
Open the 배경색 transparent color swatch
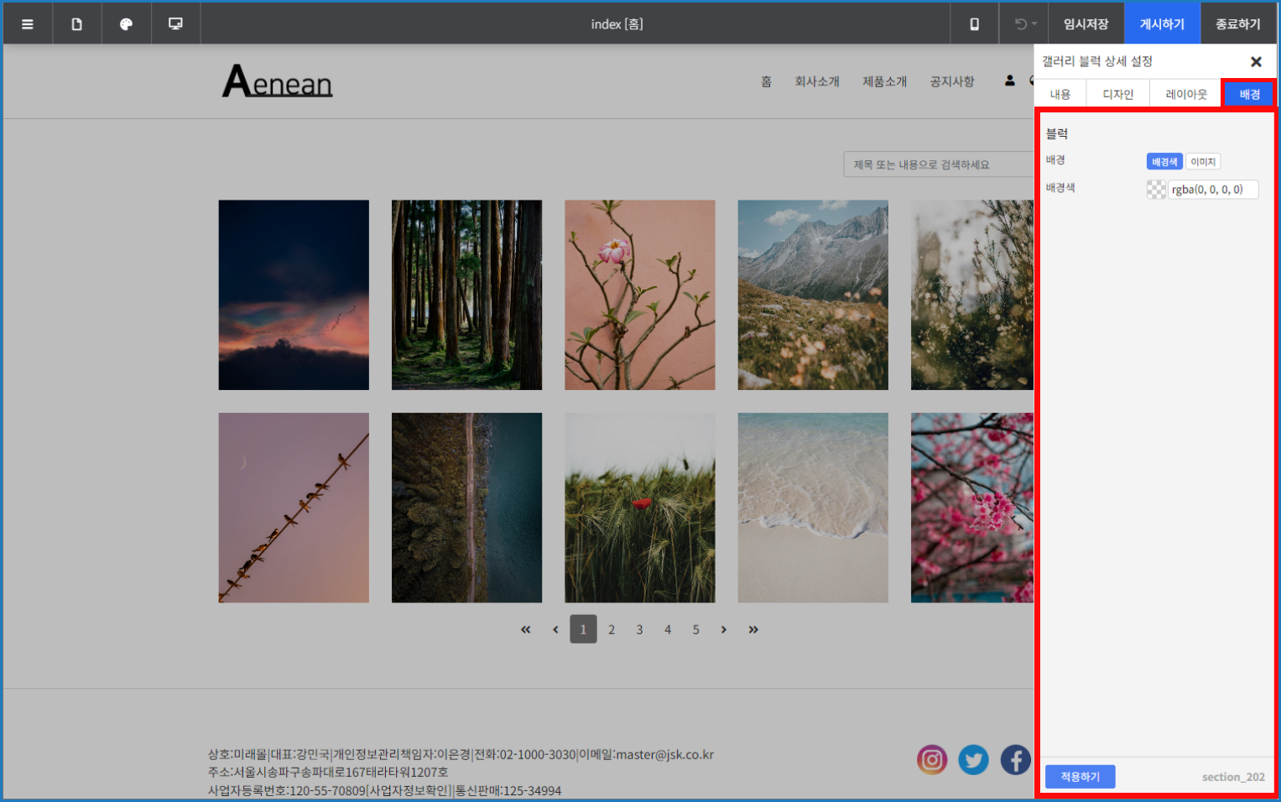1156,190
